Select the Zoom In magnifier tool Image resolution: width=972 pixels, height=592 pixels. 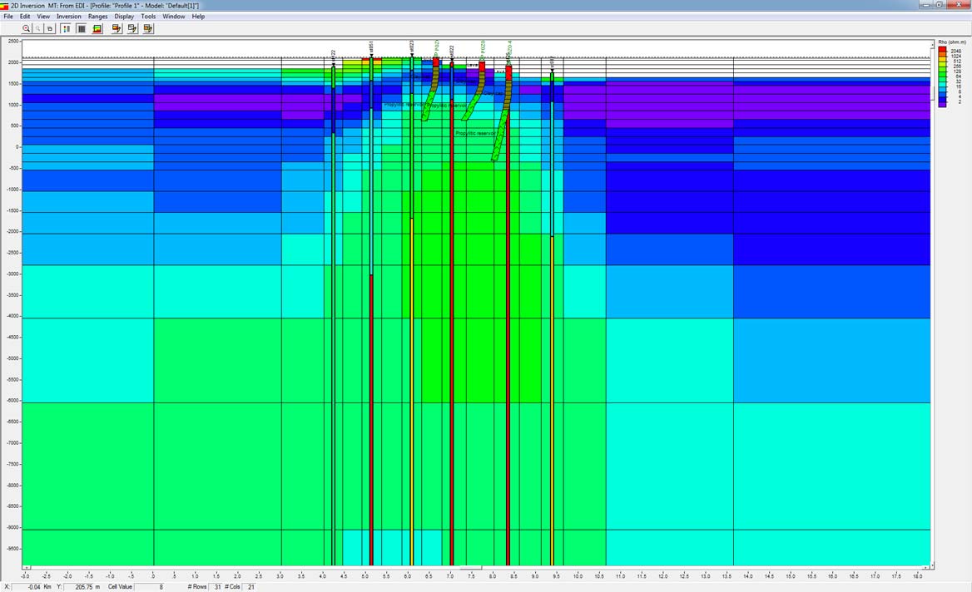26,27
